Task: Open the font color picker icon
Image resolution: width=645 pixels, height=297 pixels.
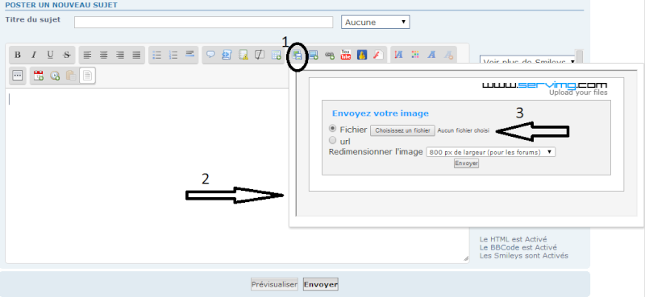Action: [415, 55]
